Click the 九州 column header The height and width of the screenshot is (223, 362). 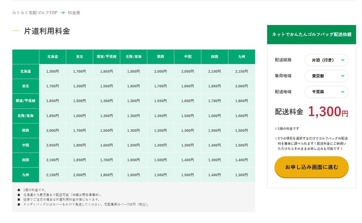(x=241, y=57)
